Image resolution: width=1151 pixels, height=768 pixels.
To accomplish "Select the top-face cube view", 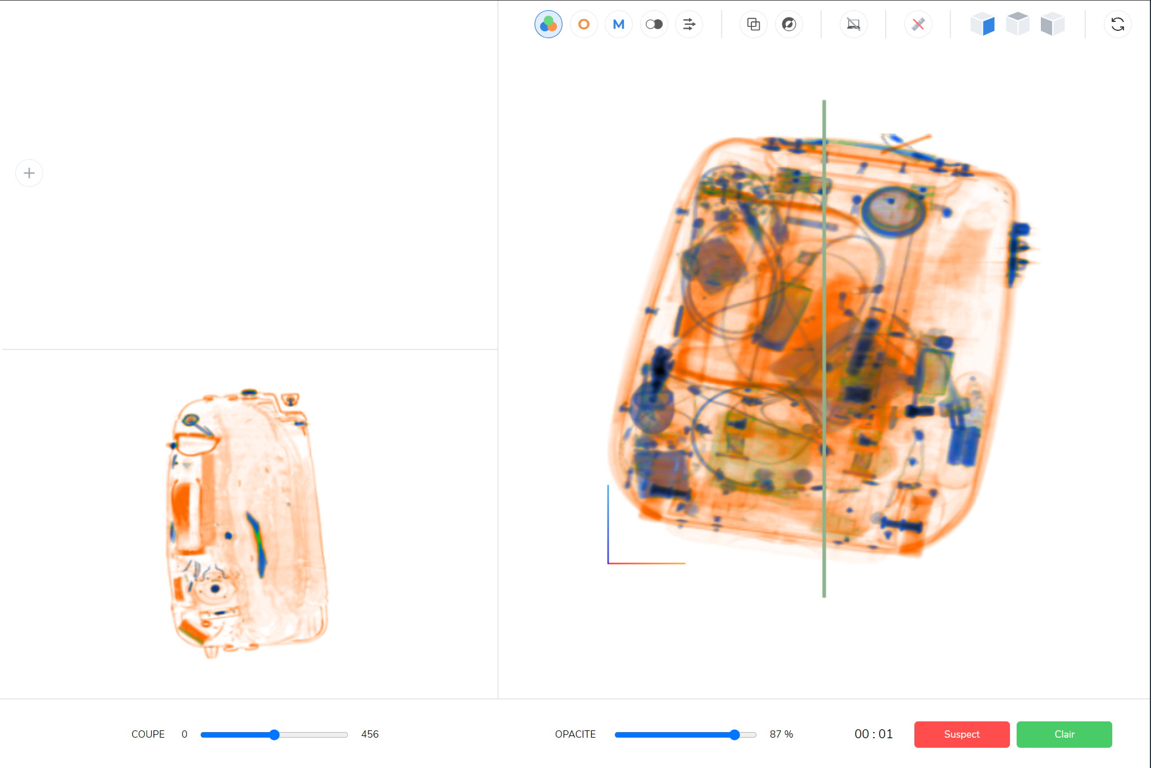I will 1017,24.
